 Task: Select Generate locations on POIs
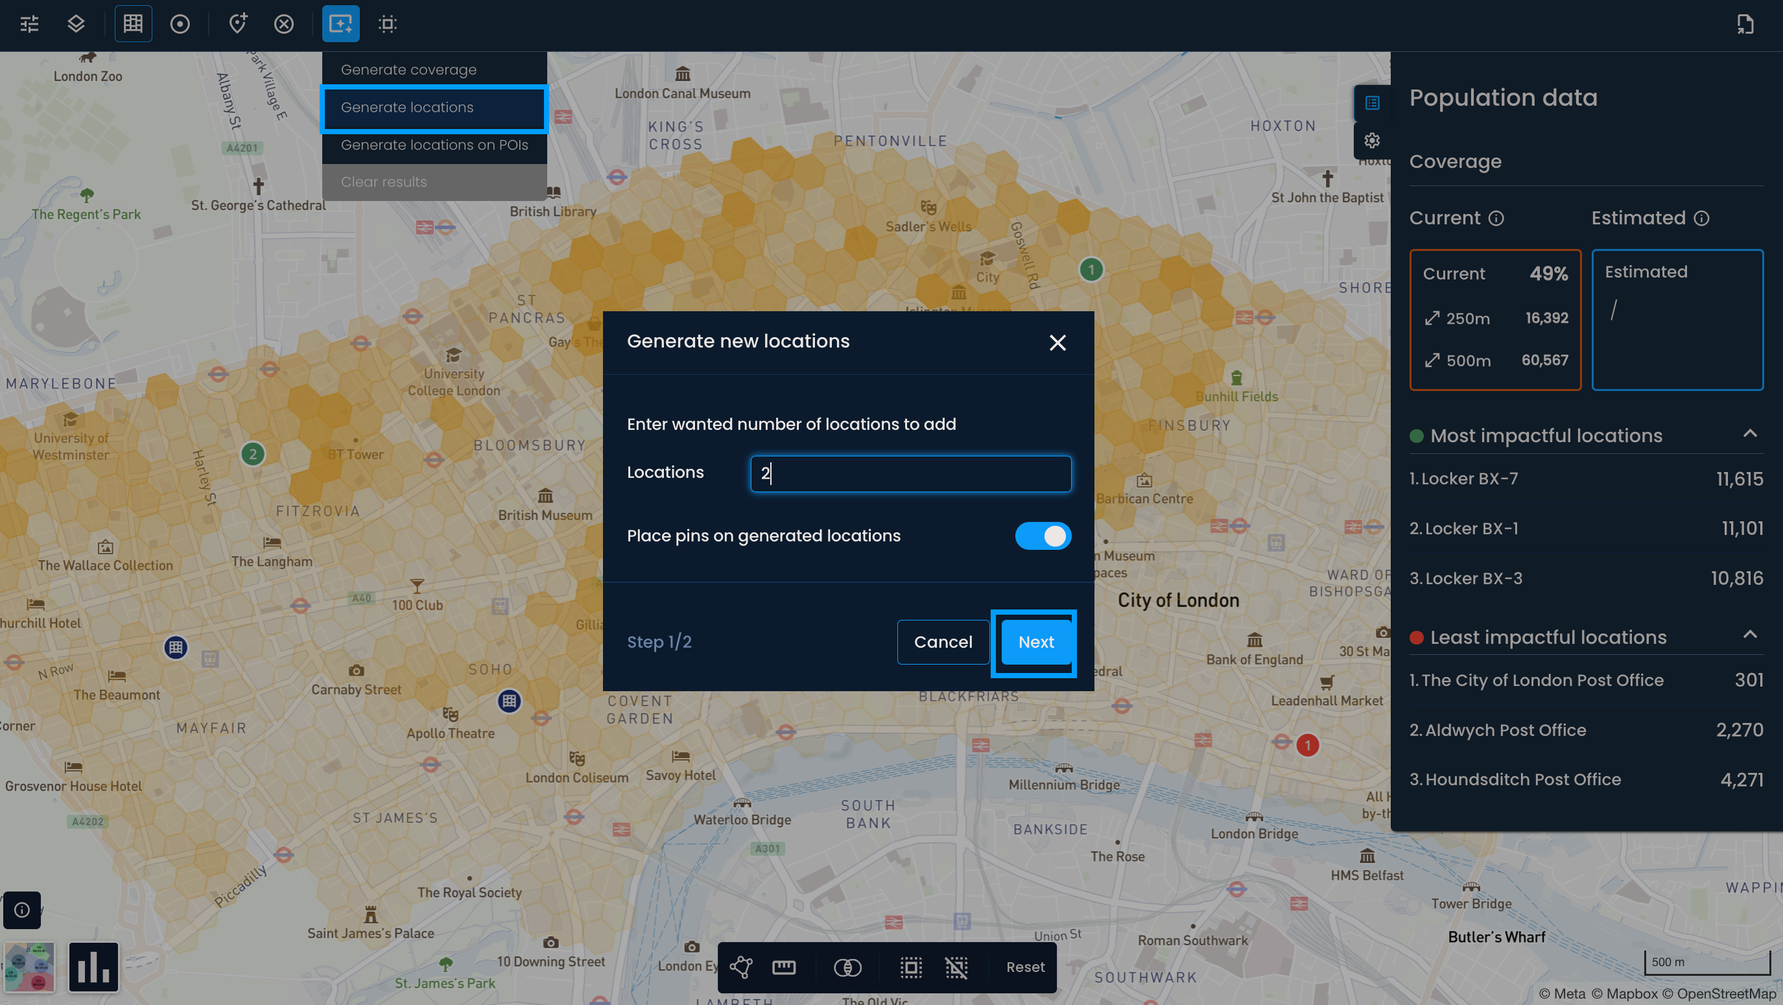[x=434, y=145]
